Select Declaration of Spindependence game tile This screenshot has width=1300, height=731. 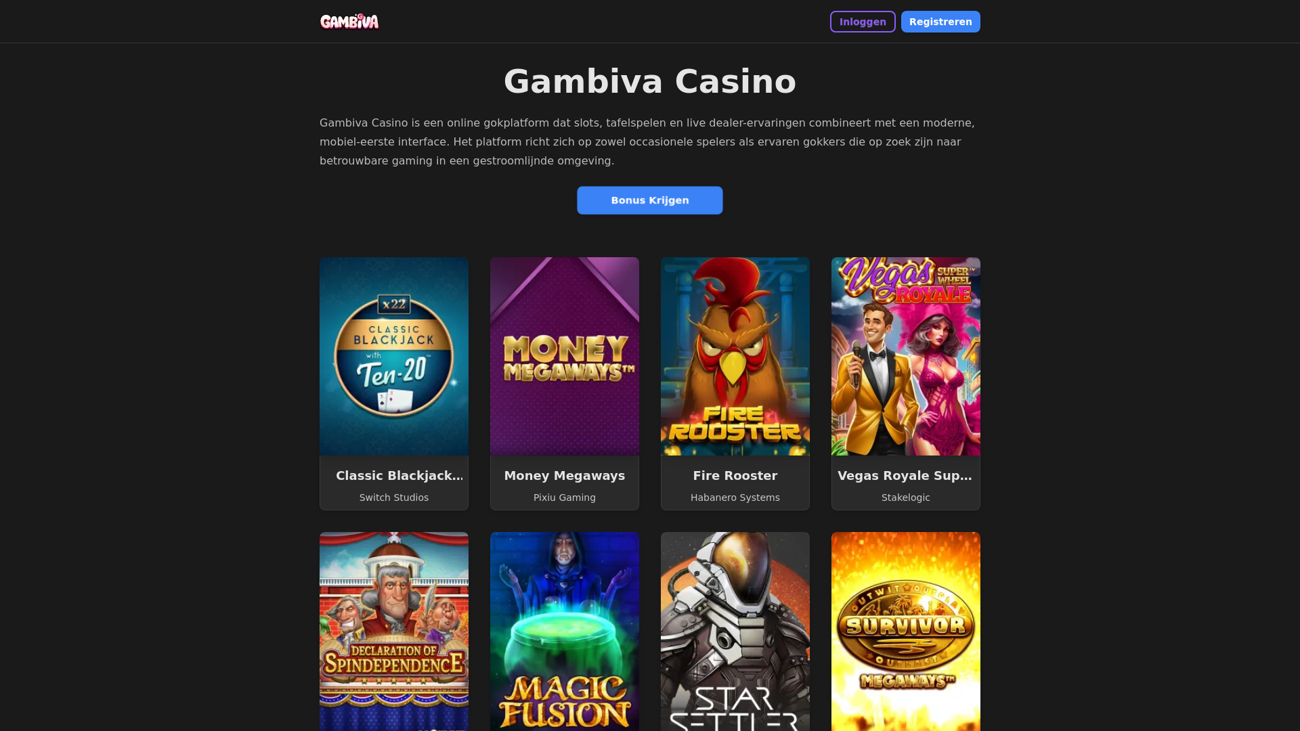[x=394, y=632]
